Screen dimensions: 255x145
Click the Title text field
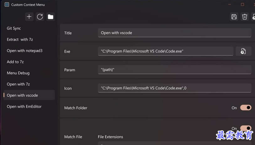(174, 33)
